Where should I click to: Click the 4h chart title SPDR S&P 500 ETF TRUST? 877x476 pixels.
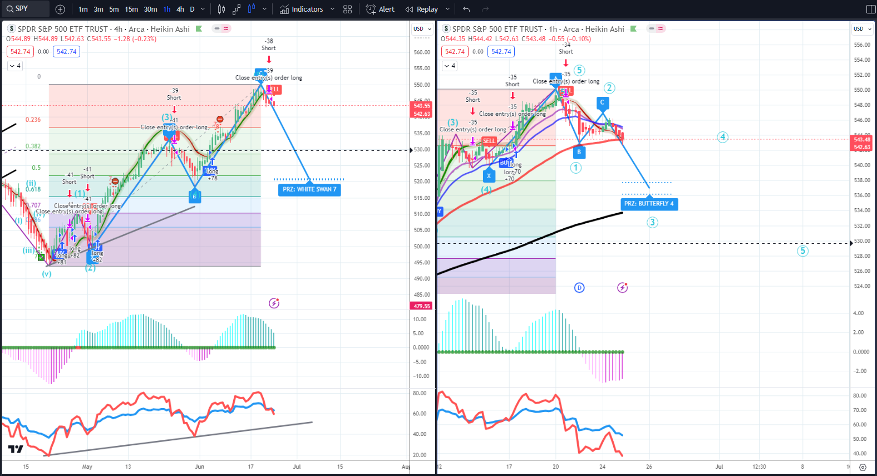(x=63, y=29)
